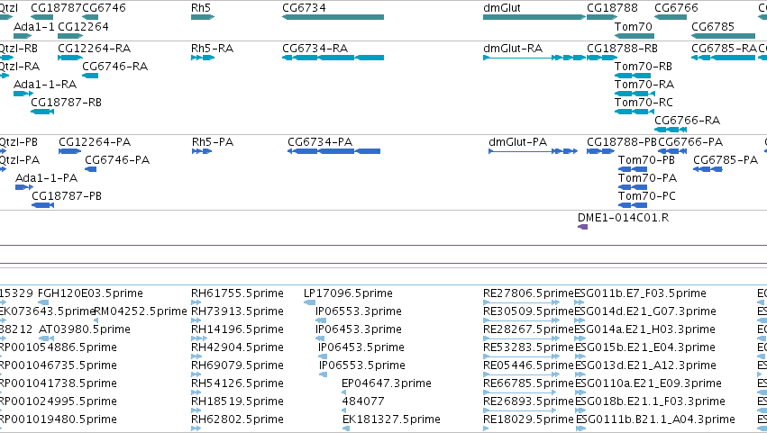Click the CG12264-RA transcript label
This screenshot has height=433, width=767.
point(94,49)
